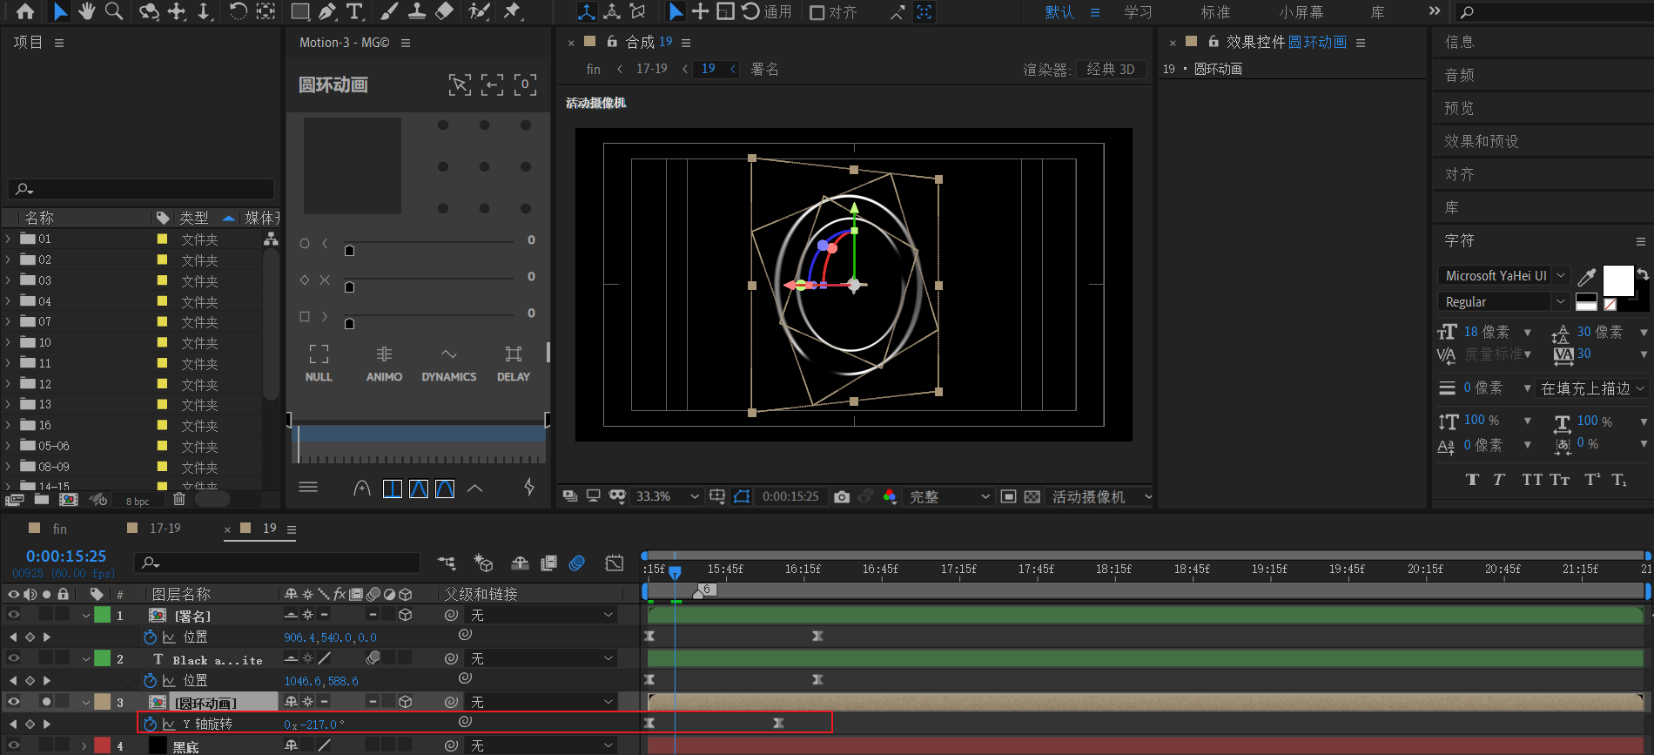This screenshot has width=1654, height=755.
Task: Hide layer 1 署名 with eye toggle
Action: point(14,615)
